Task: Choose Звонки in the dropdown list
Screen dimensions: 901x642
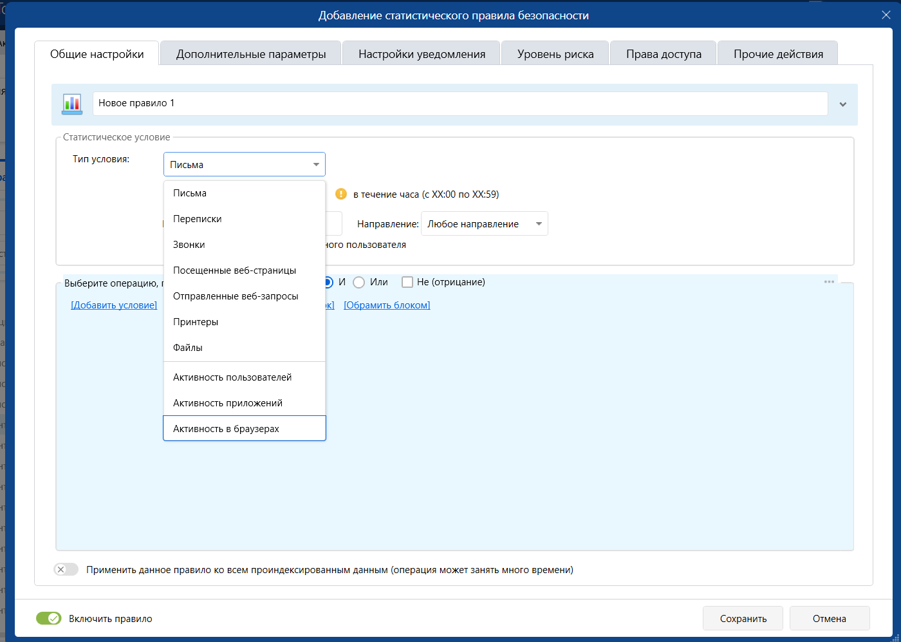Action: tap(245, 245)
